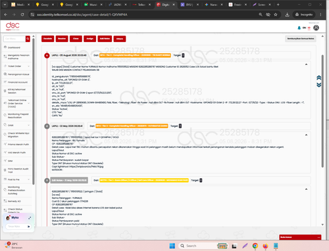
Task: Collapse the 22 May LAPUL note
Action: 306,135
